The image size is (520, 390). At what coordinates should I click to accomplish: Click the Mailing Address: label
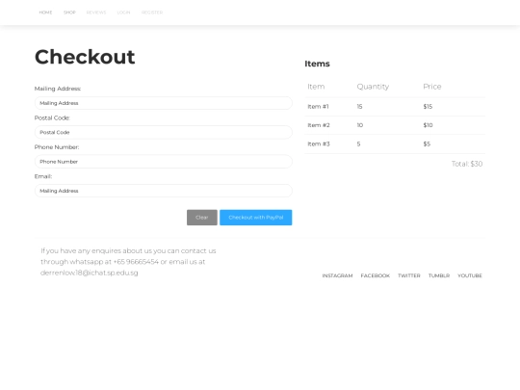pos(58,89)
